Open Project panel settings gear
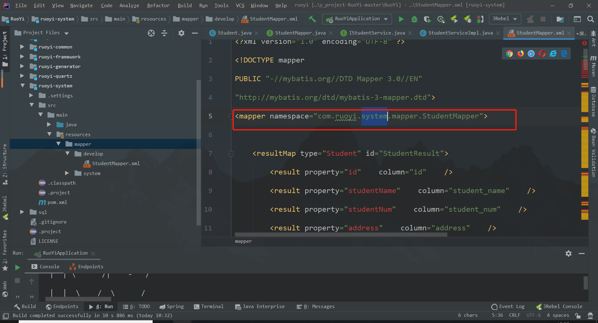Viewport: 598px width, 323px height. pos(181,33)
